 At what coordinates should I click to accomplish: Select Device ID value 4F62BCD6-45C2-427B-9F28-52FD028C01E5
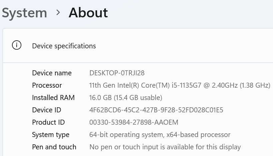coord(156,110)
